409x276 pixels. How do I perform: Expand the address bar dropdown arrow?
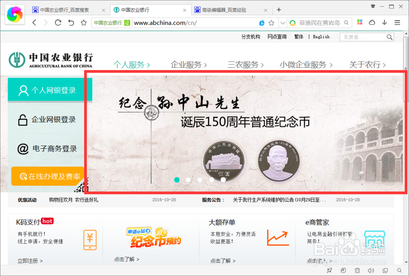tap(282, 23)
